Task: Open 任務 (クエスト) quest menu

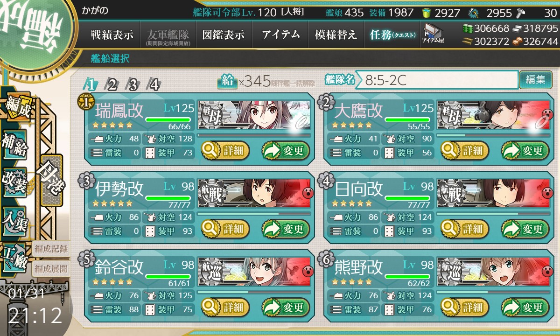Action: (x=392, y=35)
